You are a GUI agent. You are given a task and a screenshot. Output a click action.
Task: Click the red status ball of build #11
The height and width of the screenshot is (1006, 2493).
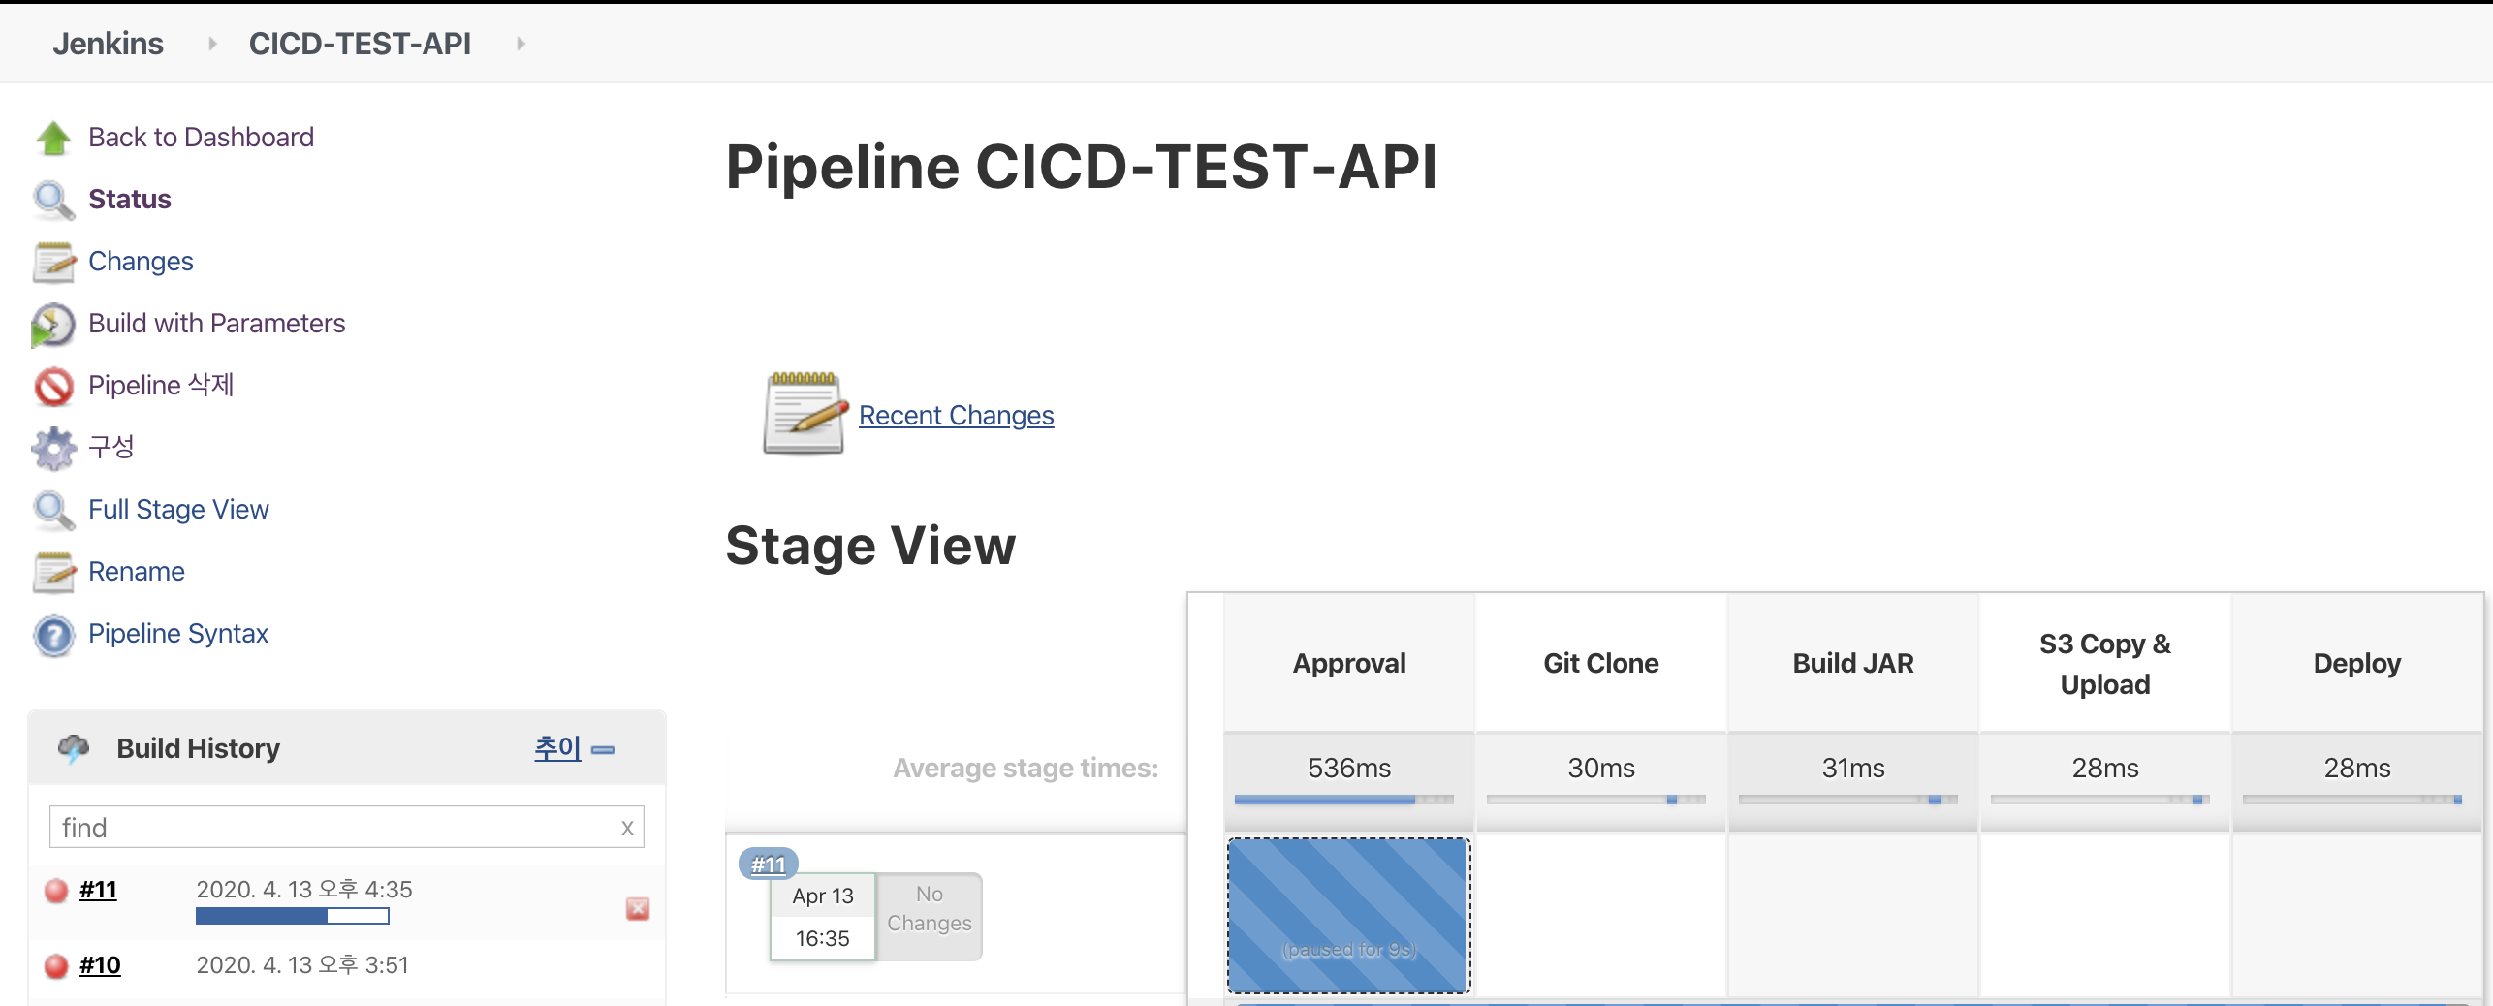coord(56,890)
